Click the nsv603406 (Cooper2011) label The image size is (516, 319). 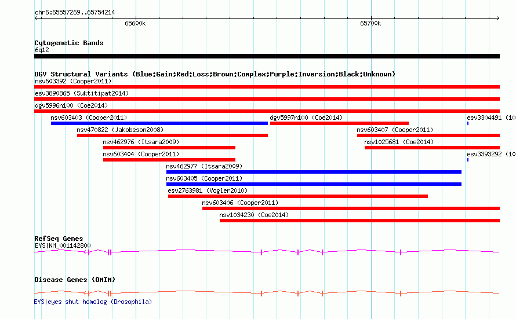(x=240, y=203)
